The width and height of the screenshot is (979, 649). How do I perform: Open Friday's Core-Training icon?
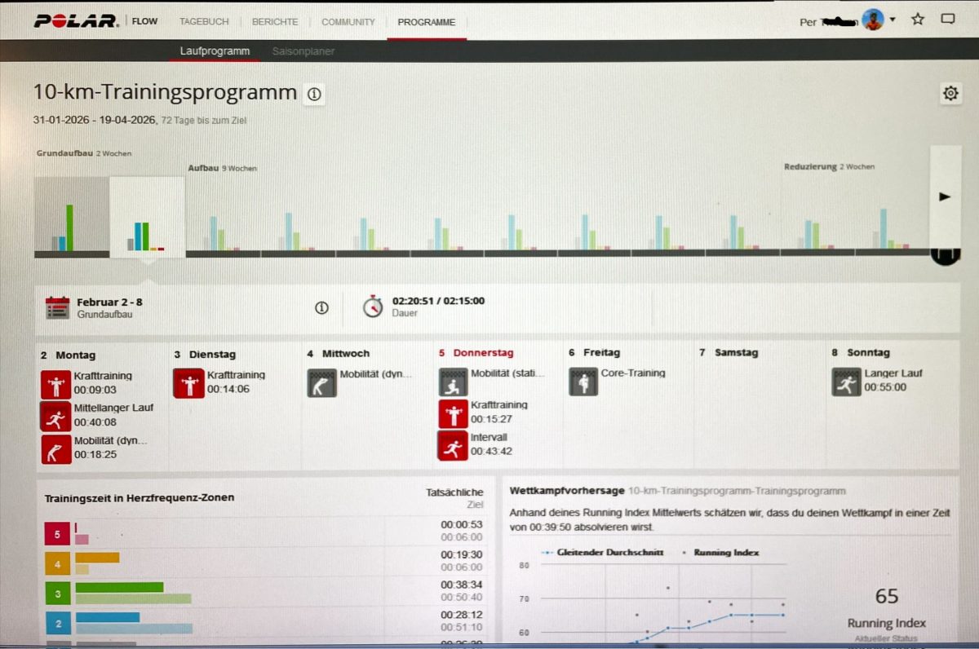point(583,382)
